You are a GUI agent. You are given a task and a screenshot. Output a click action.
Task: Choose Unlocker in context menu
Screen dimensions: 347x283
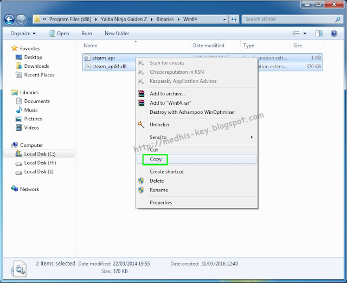pyautogui.click(x=196, y=125)
